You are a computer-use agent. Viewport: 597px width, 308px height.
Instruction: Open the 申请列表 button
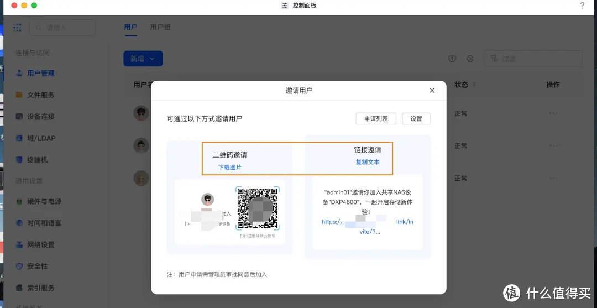click(376, 118)
